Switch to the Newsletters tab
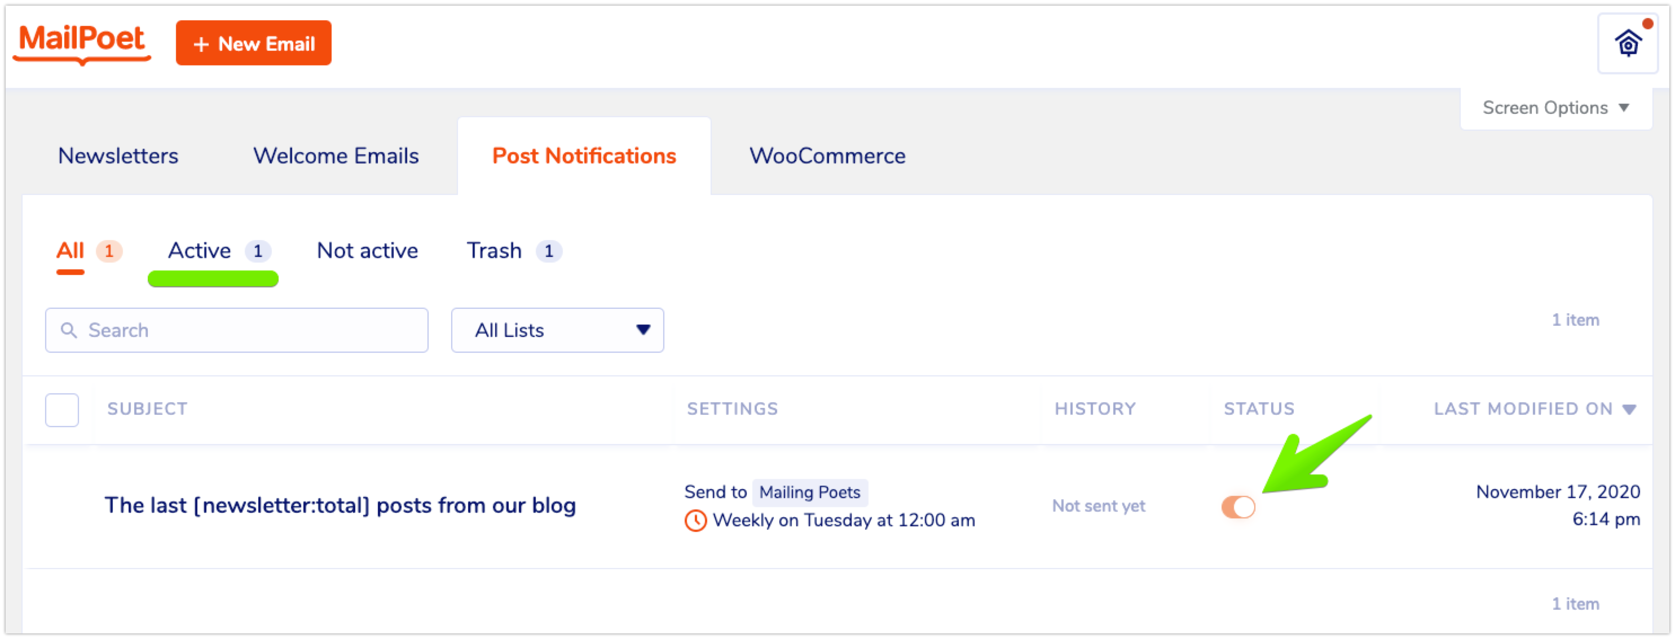This screenshot has width=1675, height=639. pos(118,156)
